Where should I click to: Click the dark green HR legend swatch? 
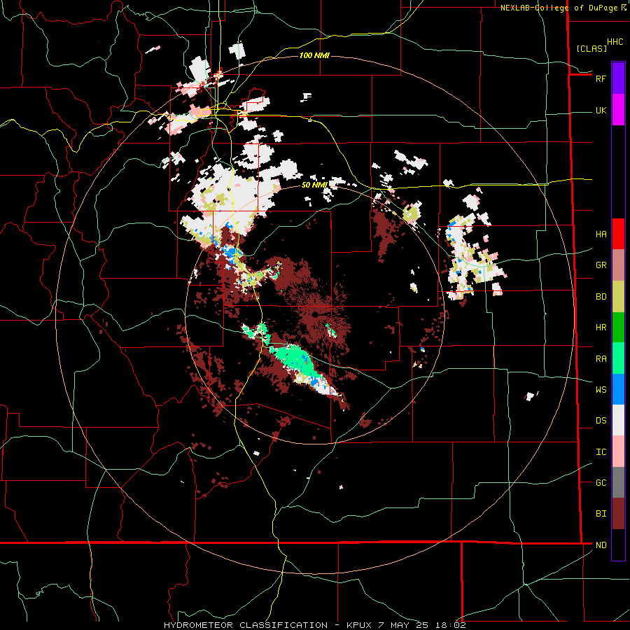pyautogui.click(x=618, y=328)
